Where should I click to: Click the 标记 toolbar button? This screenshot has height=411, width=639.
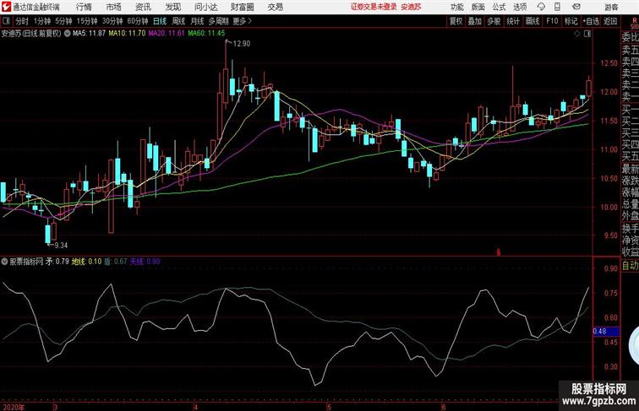click(571, 21)
